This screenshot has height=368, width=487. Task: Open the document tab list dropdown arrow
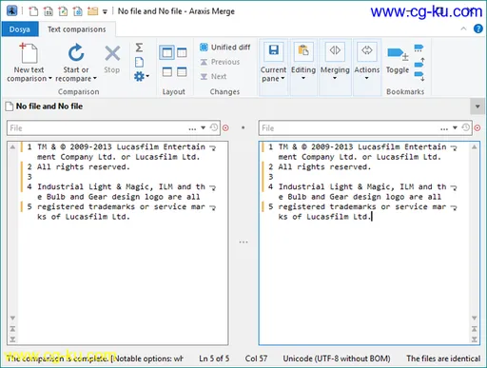click(477, 107)
